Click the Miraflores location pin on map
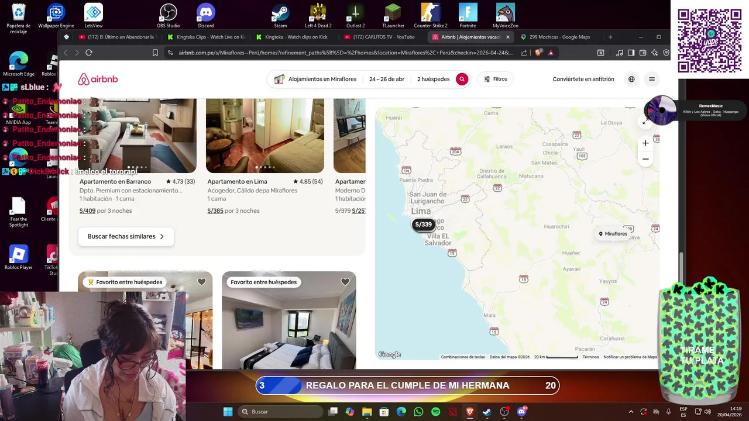 pos(613,234)
